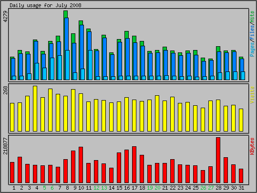Click day label 11 on the x-axis
257x193 pixels.
89,188
